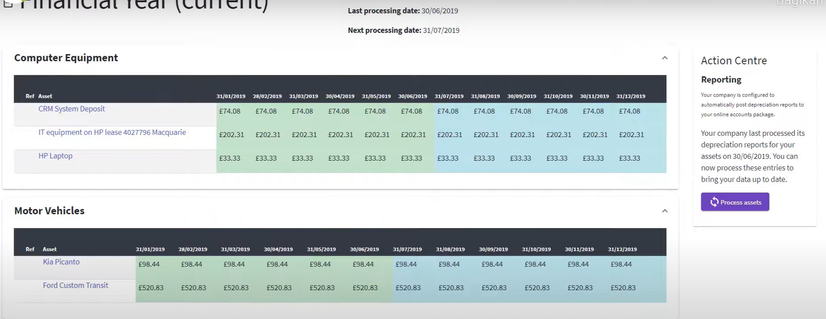This screenshot has width=826, height=319.
Task: Open the Ford Custom Transit asset
Action: (75, 286)
